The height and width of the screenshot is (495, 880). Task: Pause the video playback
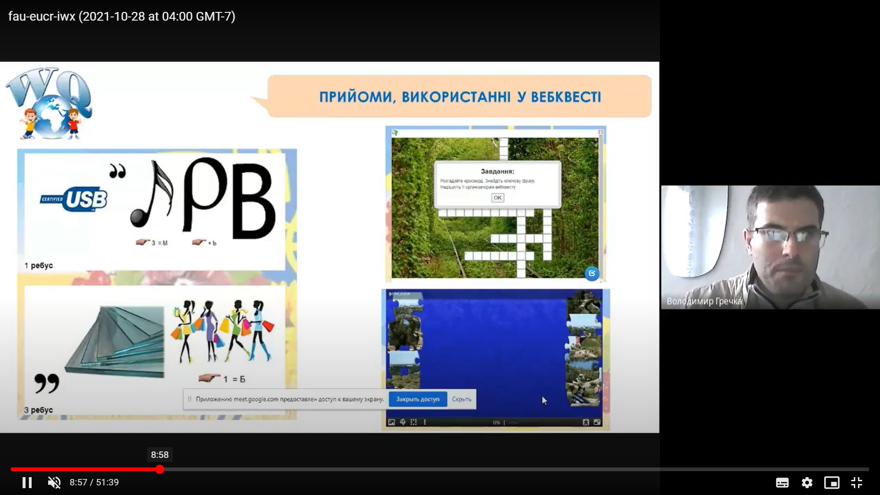(27, 482)
